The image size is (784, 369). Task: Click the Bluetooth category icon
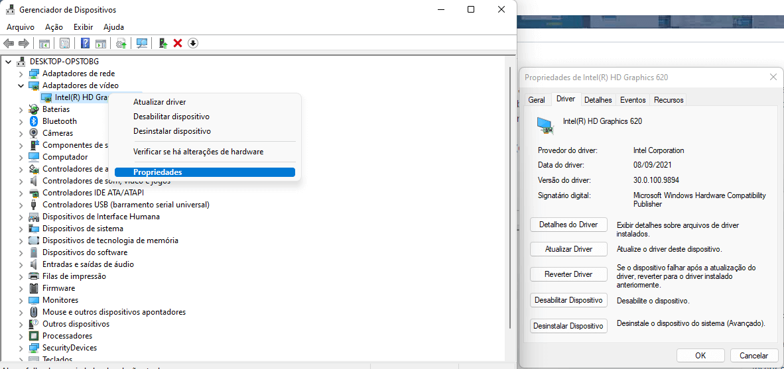[34, 121]
